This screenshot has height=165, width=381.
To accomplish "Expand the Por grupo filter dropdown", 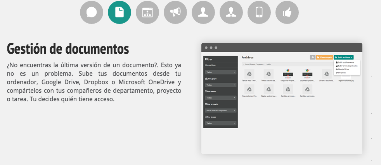I will (220, 85).
